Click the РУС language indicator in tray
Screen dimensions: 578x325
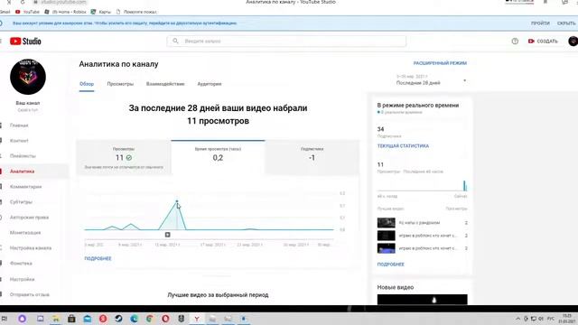pyautogui.click(x=551, y=319)
